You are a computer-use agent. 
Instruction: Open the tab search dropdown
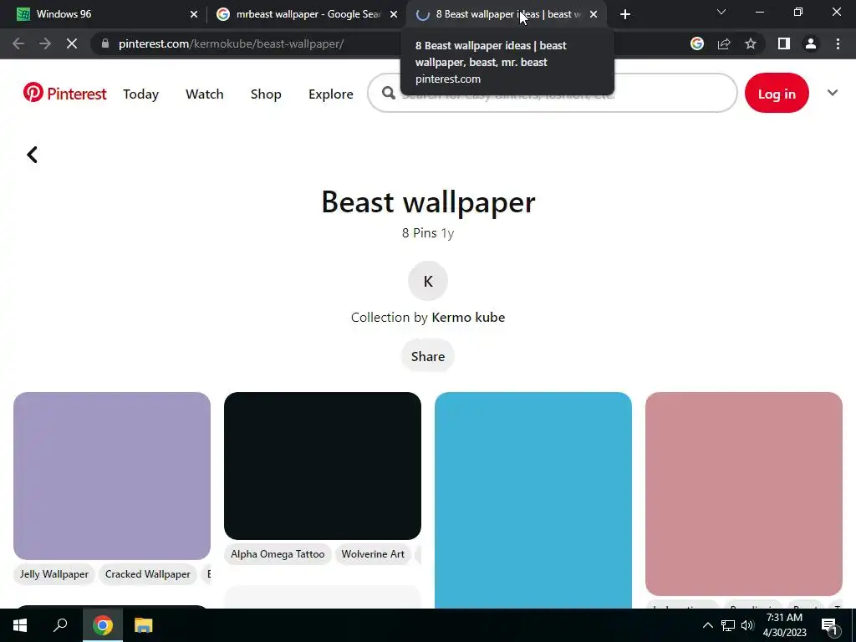pos(721,12)
